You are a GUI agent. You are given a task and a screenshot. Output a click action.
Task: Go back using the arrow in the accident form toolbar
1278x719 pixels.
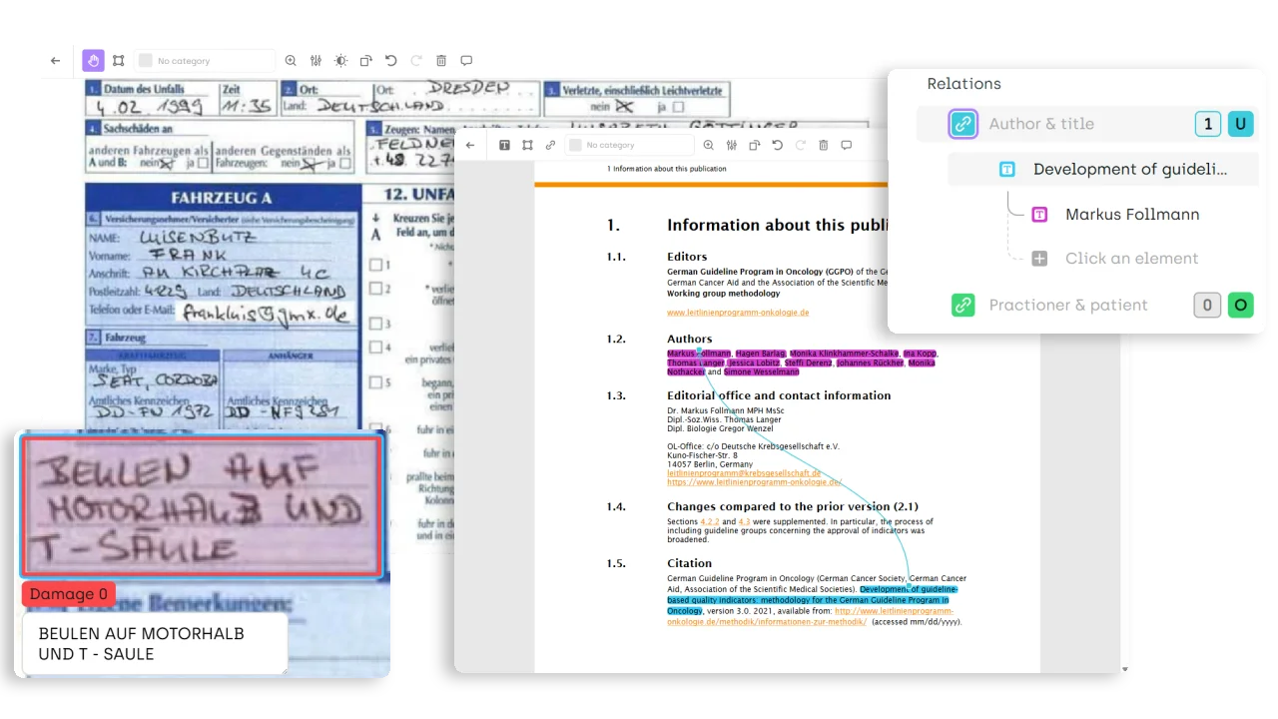click(x=55, y=61)
